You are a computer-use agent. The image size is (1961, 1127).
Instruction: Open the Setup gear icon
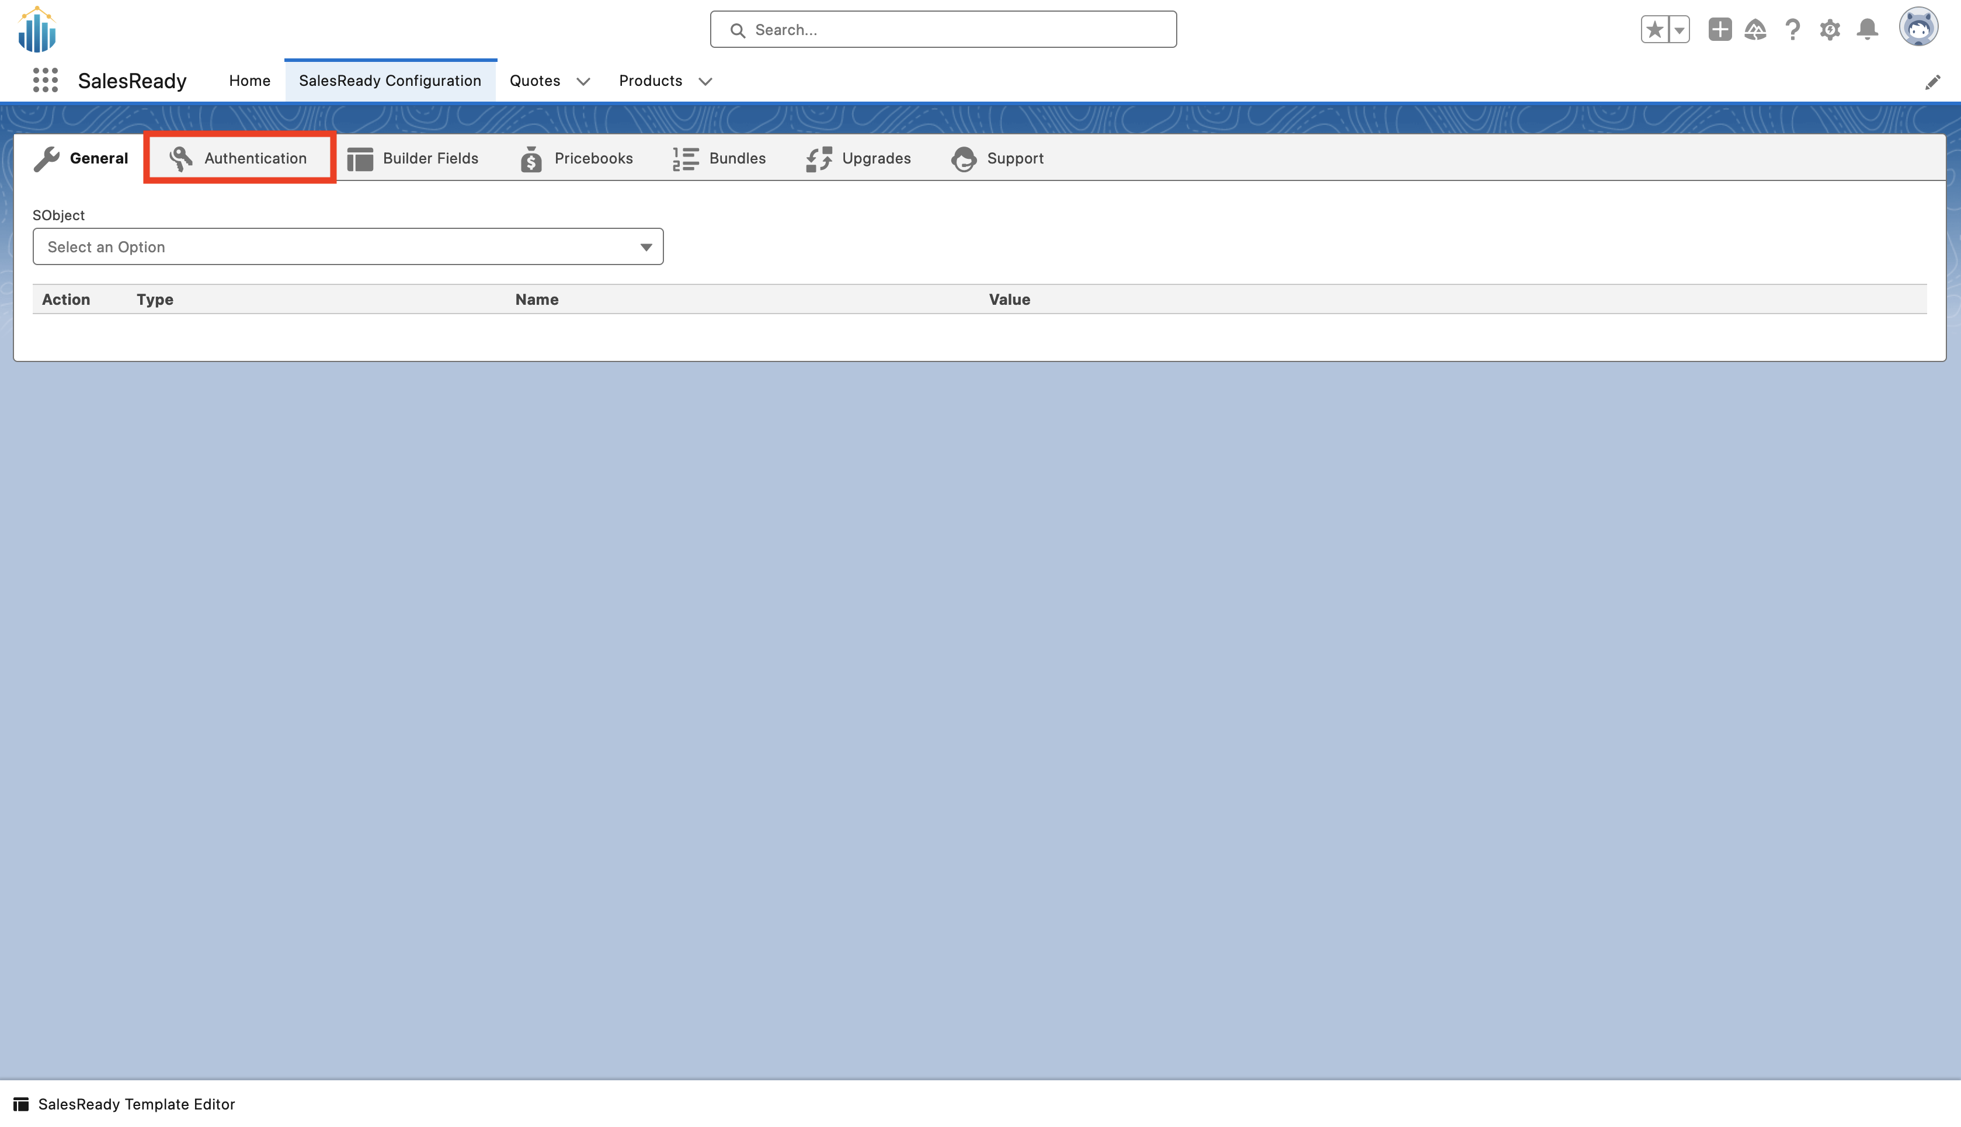[1830, 29]
